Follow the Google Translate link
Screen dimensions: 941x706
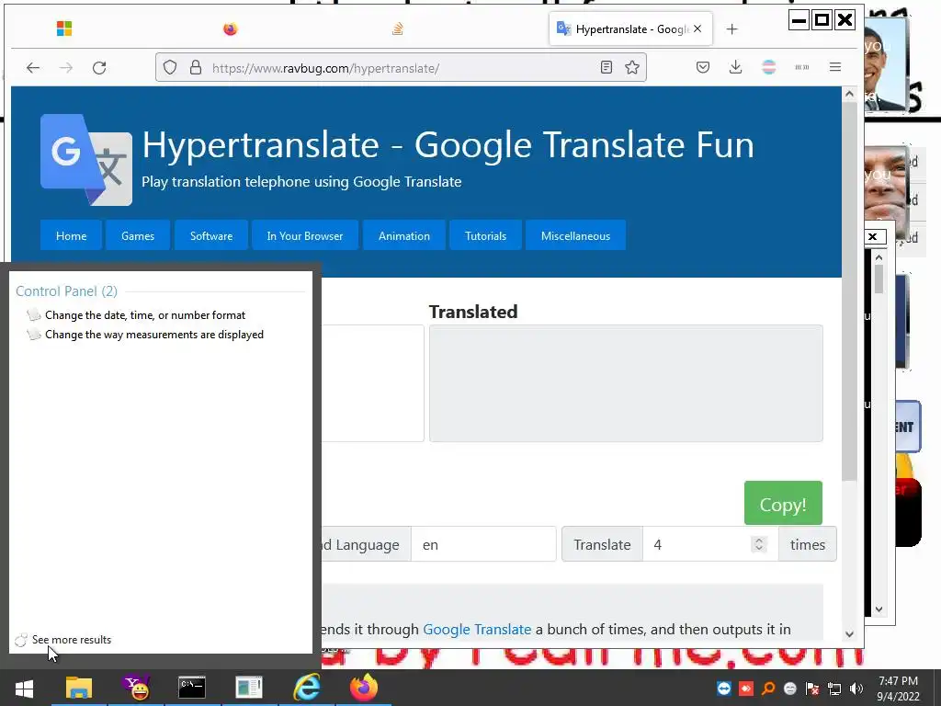pos(477,629)
